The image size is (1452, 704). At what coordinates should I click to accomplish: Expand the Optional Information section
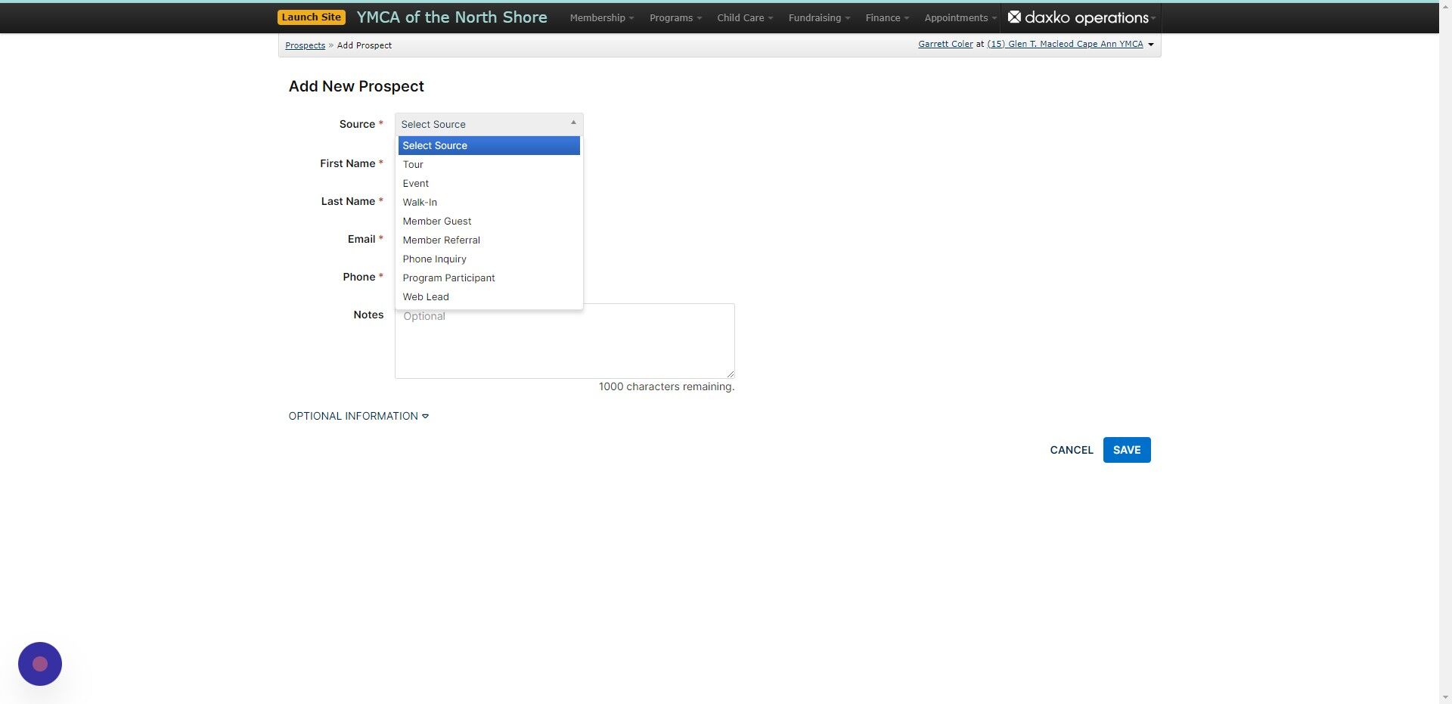tap(358, 415)
